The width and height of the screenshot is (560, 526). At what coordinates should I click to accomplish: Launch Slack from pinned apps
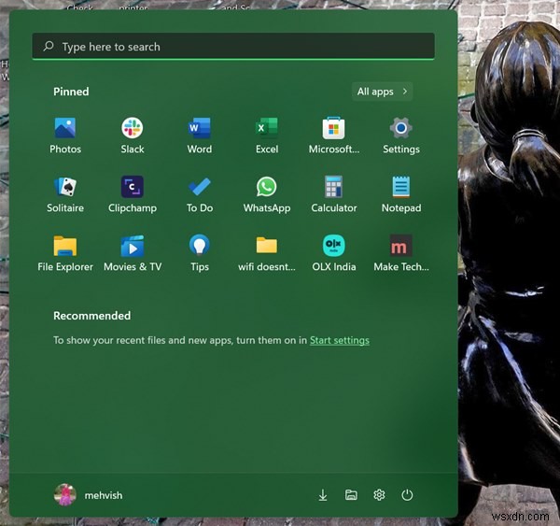click(x=133, y=135)
